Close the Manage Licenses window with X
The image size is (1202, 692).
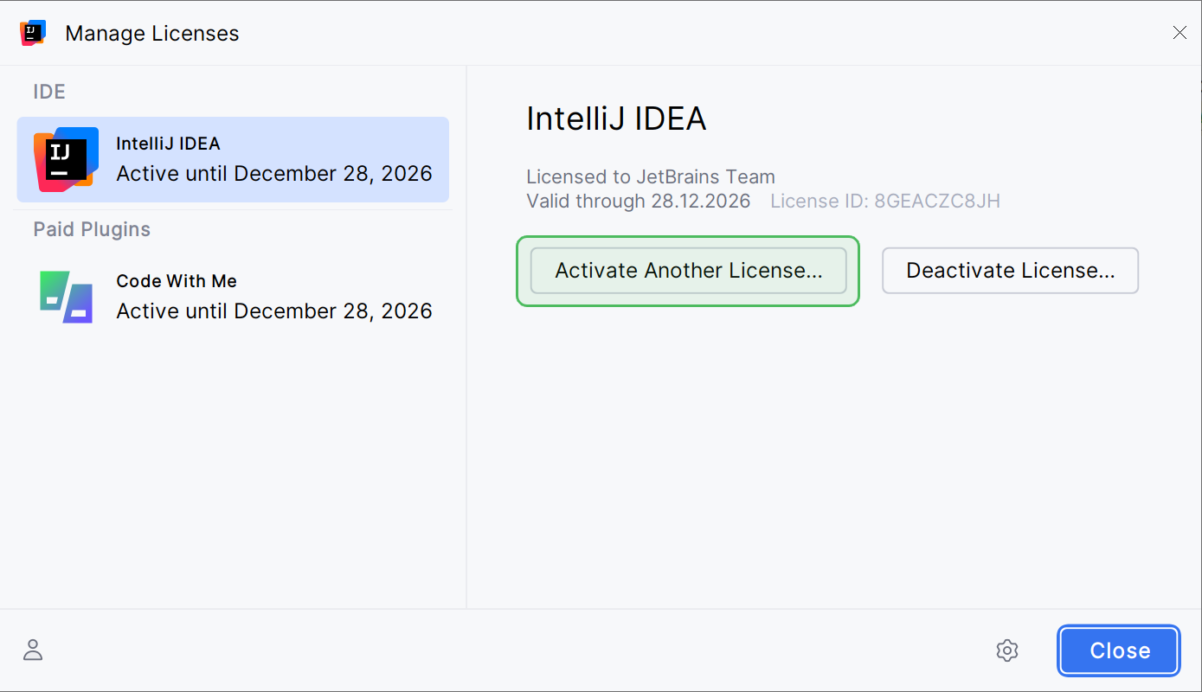pos(1179,33)
